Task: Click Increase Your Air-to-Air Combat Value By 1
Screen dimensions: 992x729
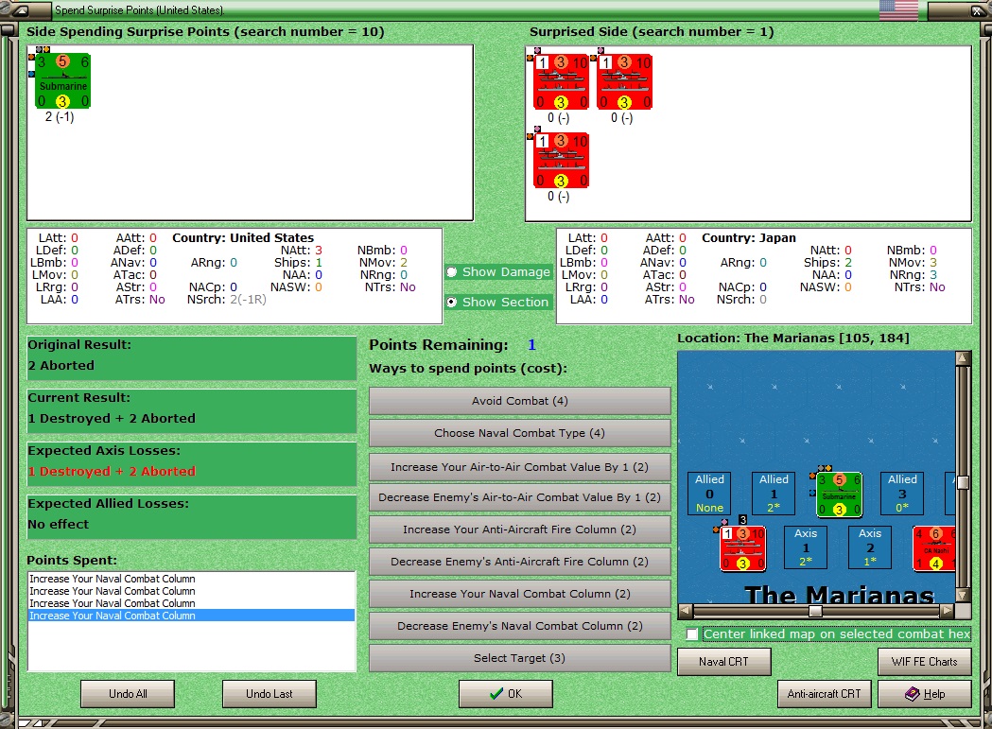Action: (x=520, y=467)
